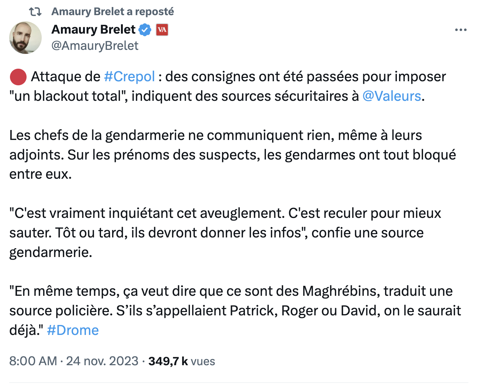The height and width of the screenshot is (387, 478).
Task: Click the 24 nov. 2023 date
Action: [x=102, y=361]
